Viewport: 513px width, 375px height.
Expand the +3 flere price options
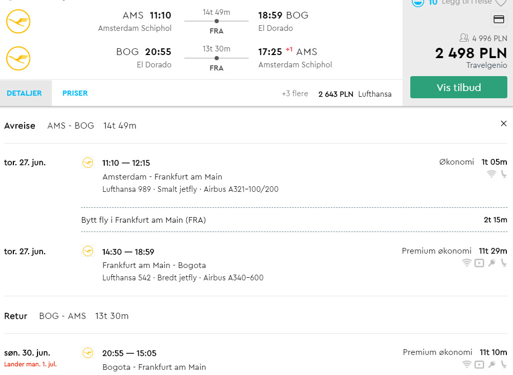(295, 94)
